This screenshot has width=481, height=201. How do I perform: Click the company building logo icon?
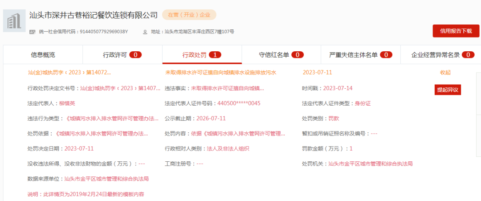(x=14, y=21)
